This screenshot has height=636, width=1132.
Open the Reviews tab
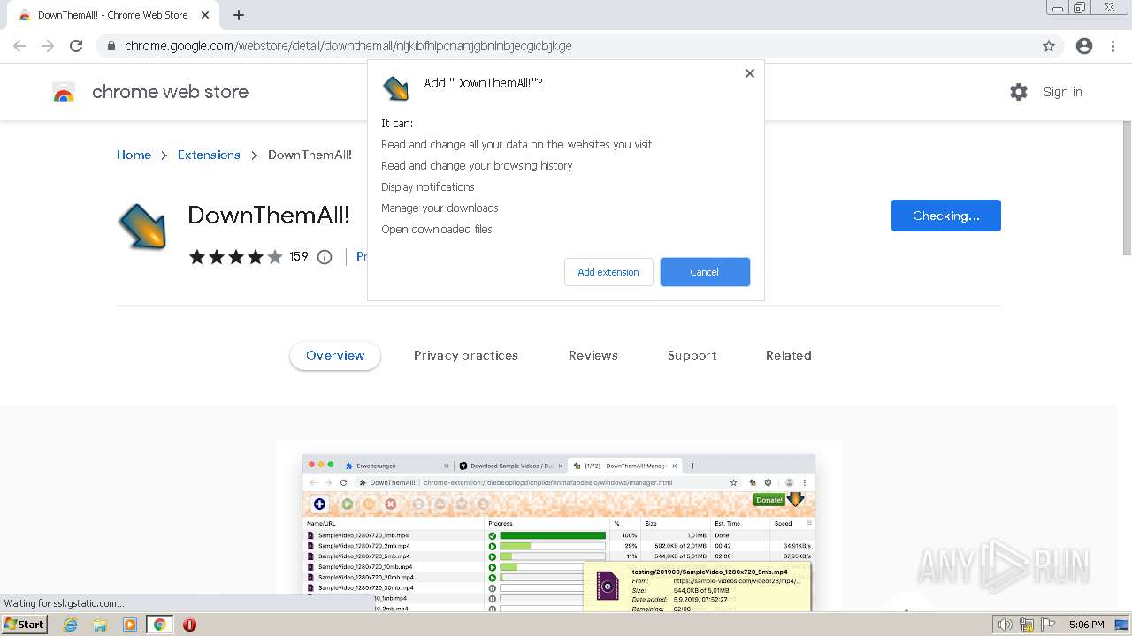pos(593,356)
